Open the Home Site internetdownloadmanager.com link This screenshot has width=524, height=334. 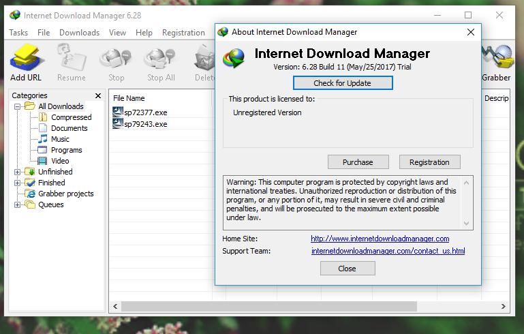(380, 239)
